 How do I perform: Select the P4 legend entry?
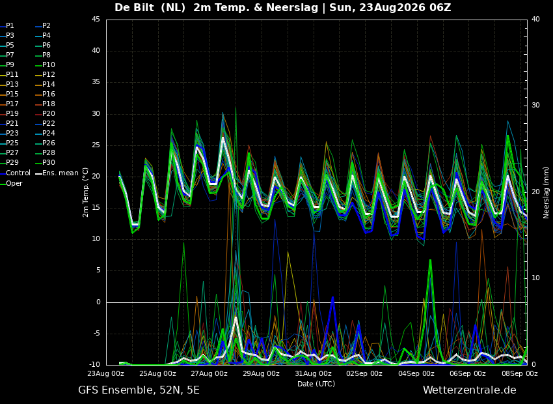point(46,36)
